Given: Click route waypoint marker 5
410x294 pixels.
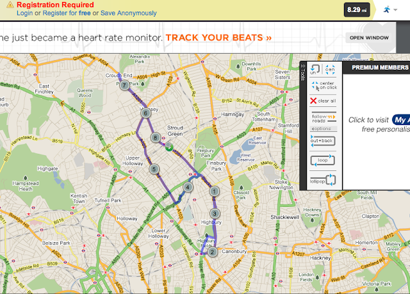Looking at the screenshot, I should pos(154,169).
